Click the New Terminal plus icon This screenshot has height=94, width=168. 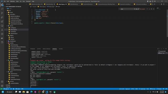pyautogui.click(x=158, y=49)
